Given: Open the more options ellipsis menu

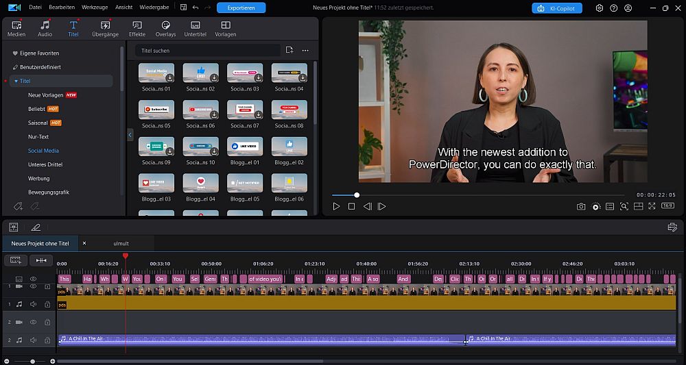Looking at the screenshot, I should 305,50.
